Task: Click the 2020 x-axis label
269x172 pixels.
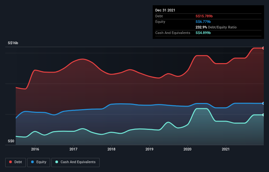Action: click(187, 149)
